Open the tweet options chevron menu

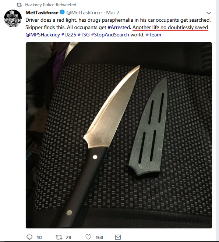(x=209, y=13)
